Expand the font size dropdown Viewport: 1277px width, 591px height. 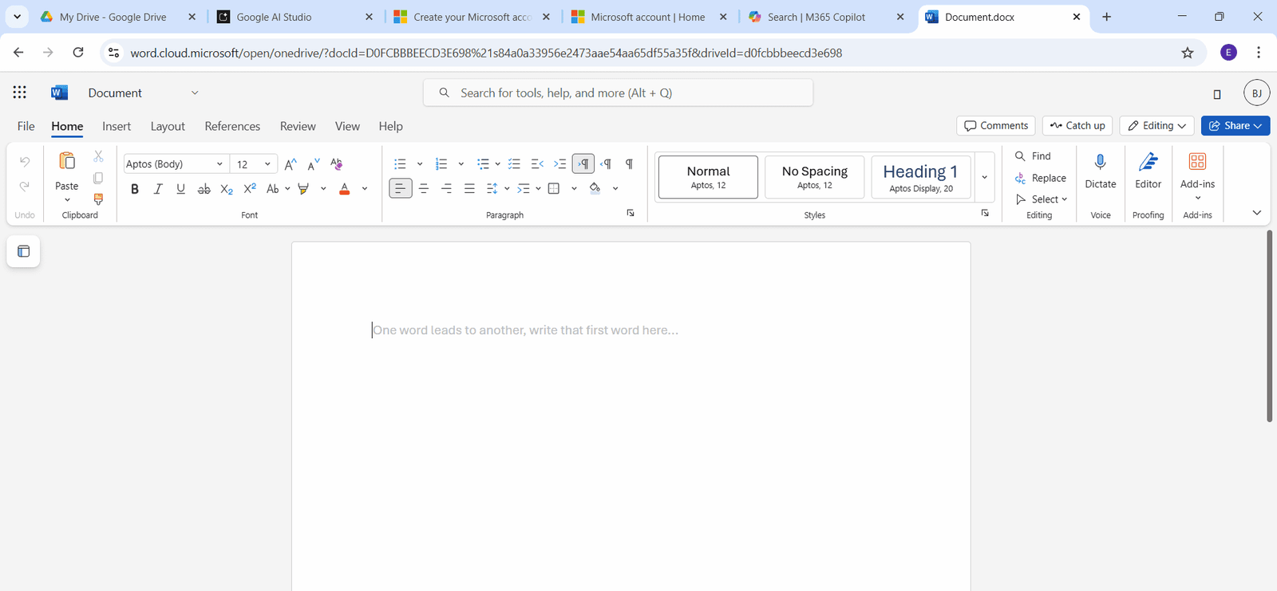tap(267, 164)
